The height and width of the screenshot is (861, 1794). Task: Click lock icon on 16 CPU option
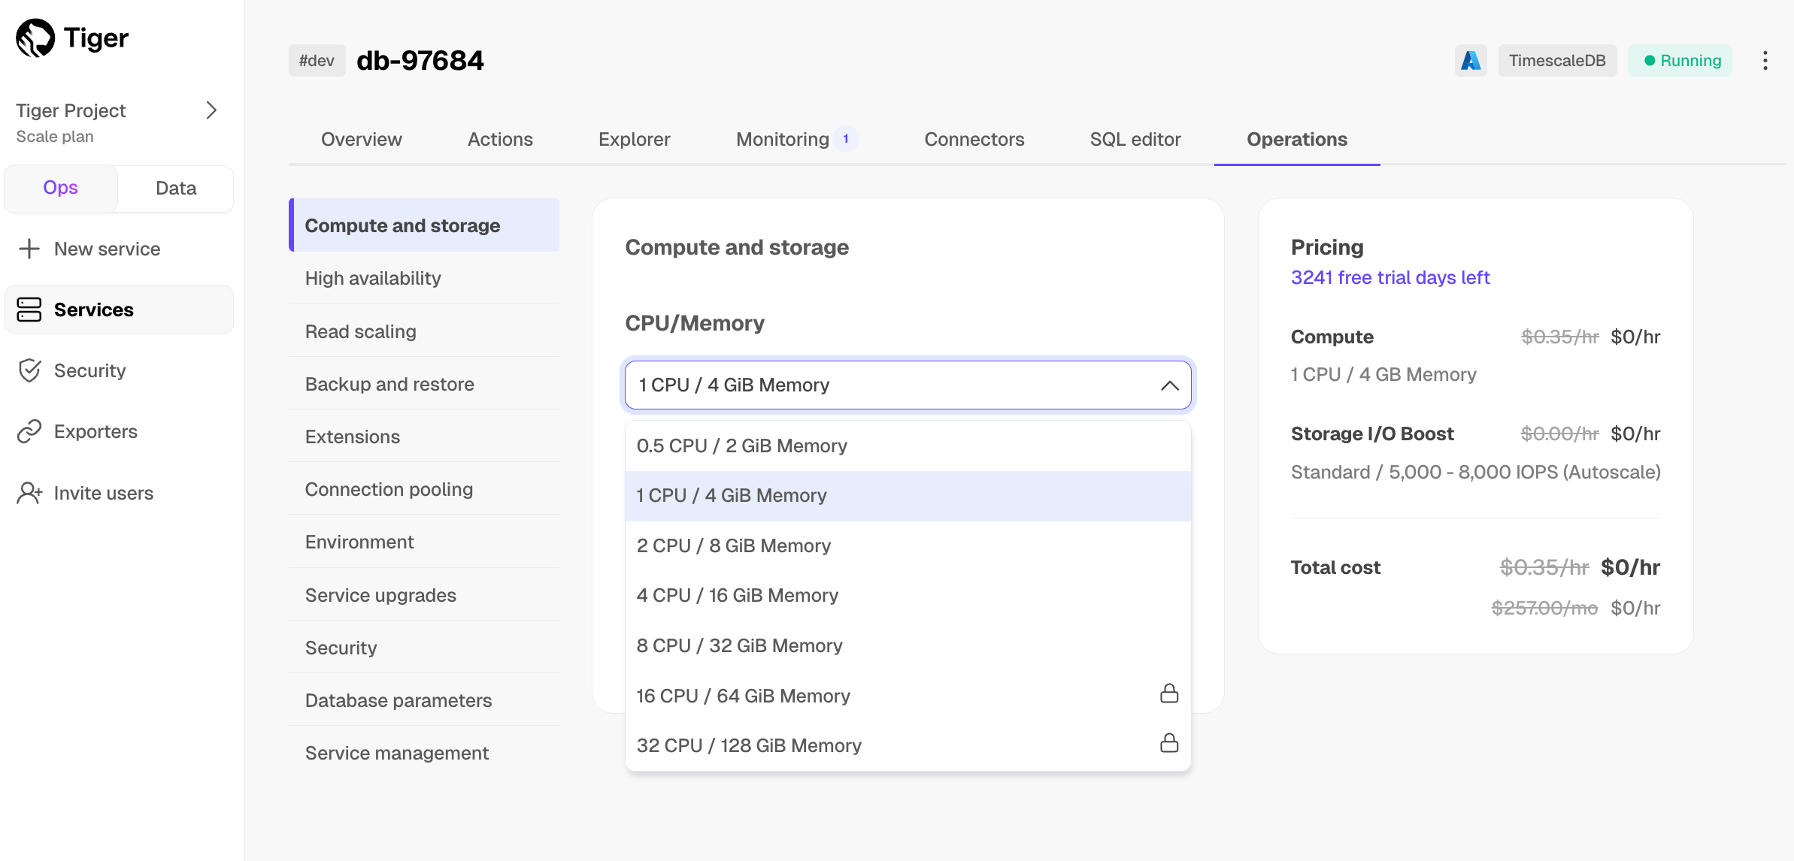coord(1168,694)
